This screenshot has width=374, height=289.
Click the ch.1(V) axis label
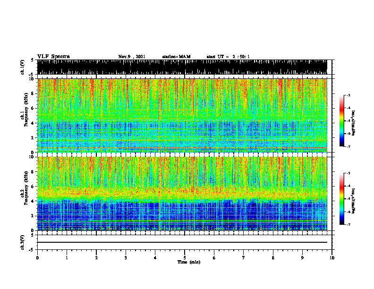click(23, 67)
